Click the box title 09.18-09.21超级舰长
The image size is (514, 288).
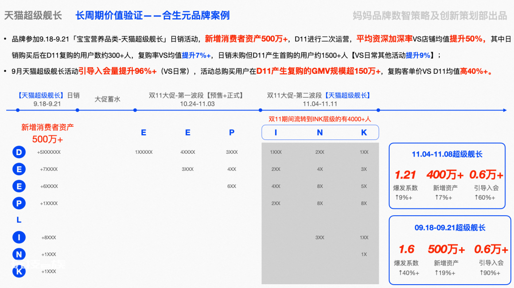point(450,228)
